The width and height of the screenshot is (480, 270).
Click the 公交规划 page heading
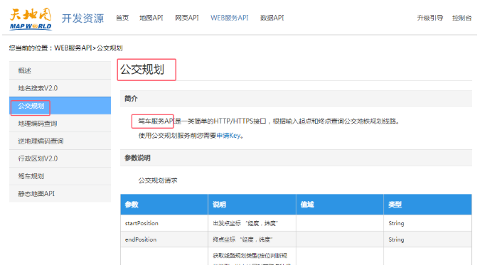pyautogui.click(x=142, y=70)
